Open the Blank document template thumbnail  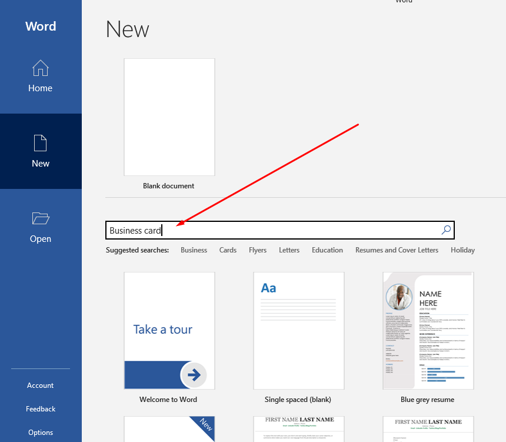[x=169, y=117]
